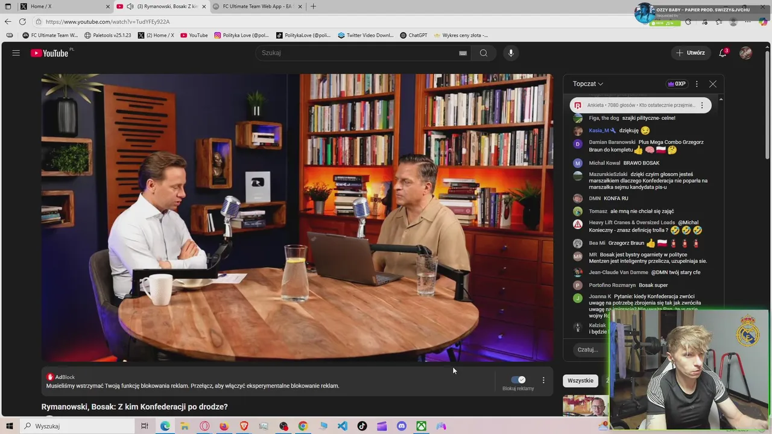Reload the current page
Viewport: 772px width, 434px height.
click(x=22, y=22)
